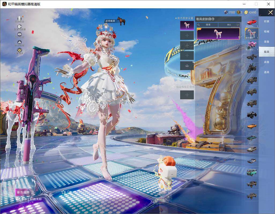275x214 pixels.
Task: Click the help icon beside 载具皮肤(3)
Action: coord(213,19)
